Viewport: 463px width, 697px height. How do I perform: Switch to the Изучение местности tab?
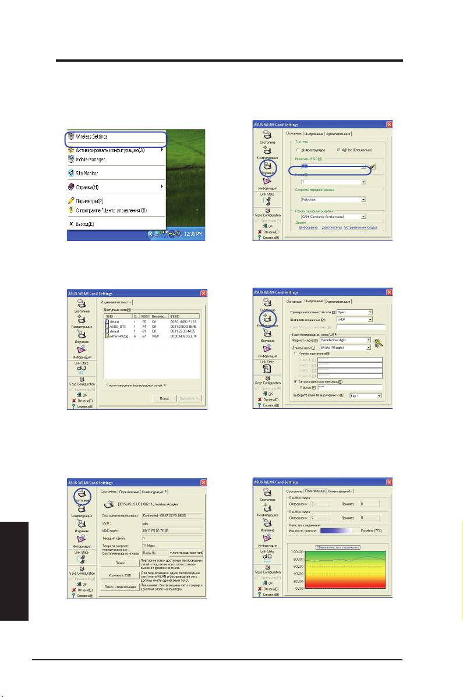coord(115,302)
